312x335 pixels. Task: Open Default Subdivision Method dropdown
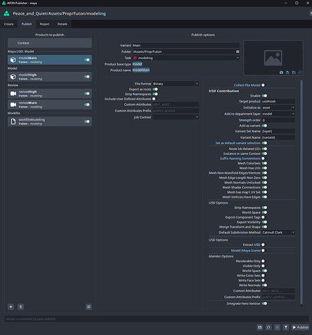coord(278,232)
